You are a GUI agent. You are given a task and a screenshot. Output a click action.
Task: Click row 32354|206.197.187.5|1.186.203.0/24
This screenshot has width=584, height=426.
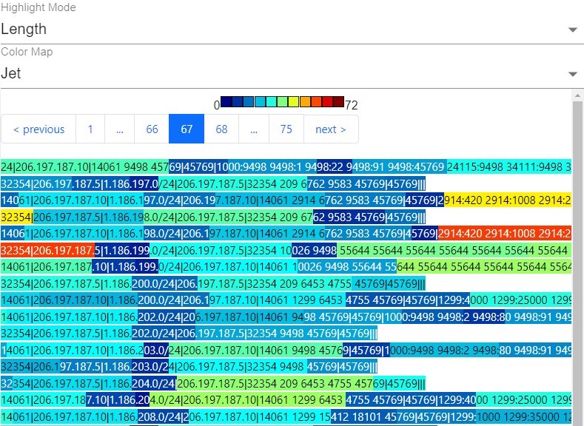[x=189, y=367]
